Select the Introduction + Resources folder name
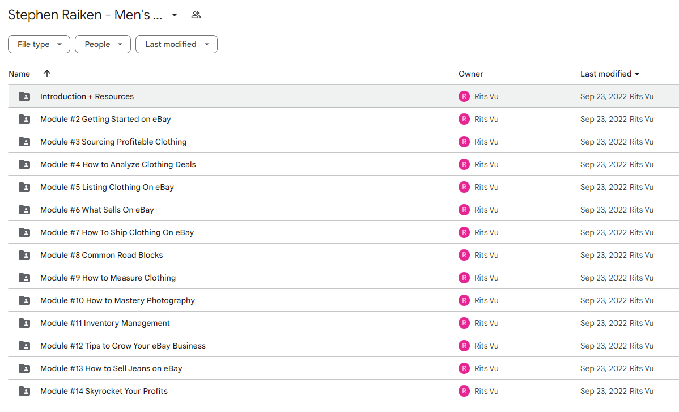The width and height of the screenshot is (679, 412). point(87,96)
